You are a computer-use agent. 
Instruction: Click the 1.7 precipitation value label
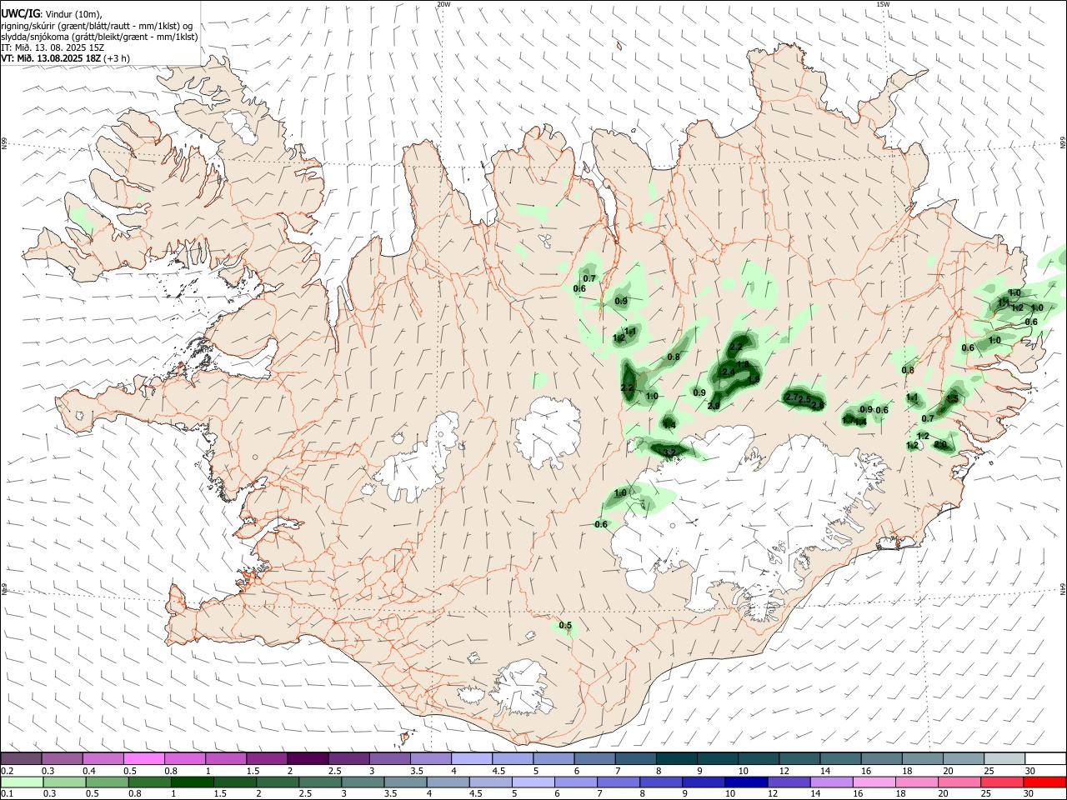(x=848, y=420)
